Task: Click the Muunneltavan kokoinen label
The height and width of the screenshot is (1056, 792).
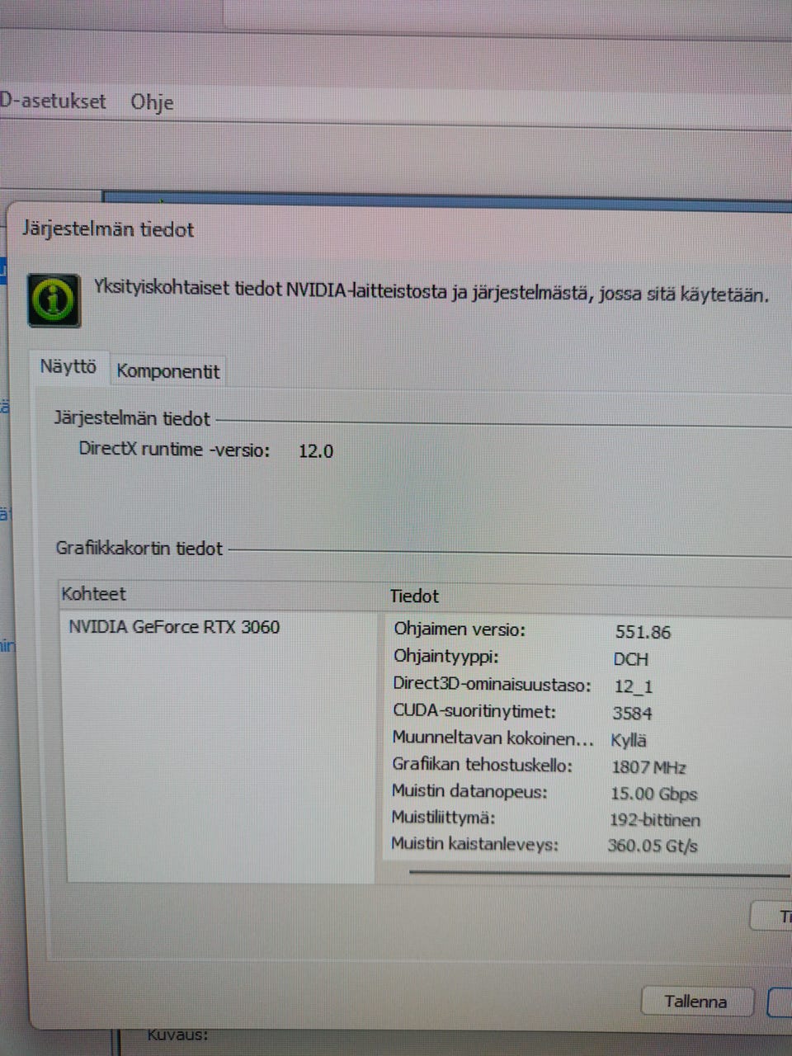Action: (493, 738)
